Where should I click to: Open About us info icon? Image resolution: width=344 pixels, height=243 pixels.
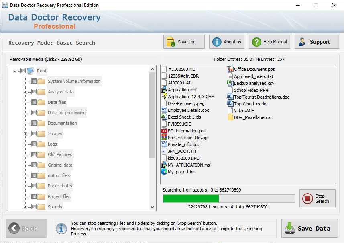(217, 42)
